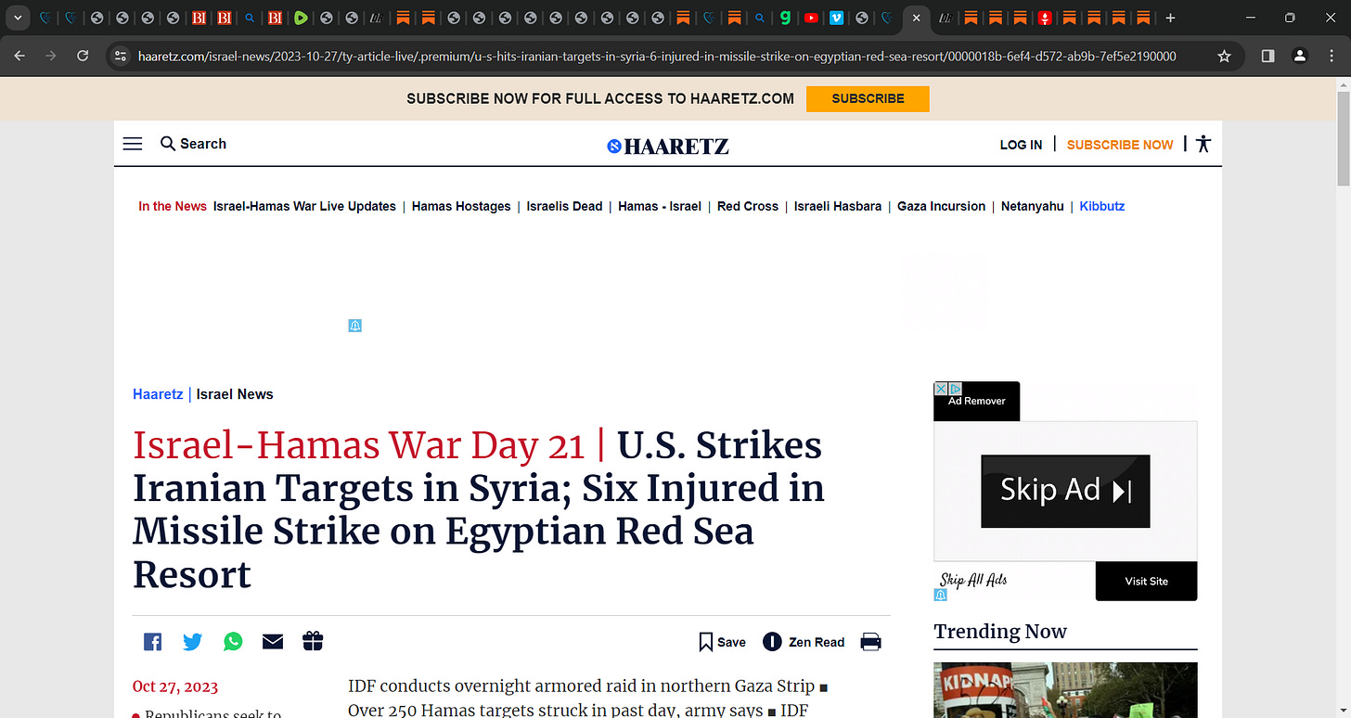This screenshot has height=718, width=1351.
Task: Switch to the red microphone tab
Action: [1044, 18]
